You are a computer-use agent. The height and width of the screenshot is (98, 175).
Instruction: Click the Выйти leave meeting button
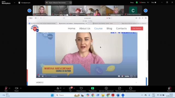170,89
